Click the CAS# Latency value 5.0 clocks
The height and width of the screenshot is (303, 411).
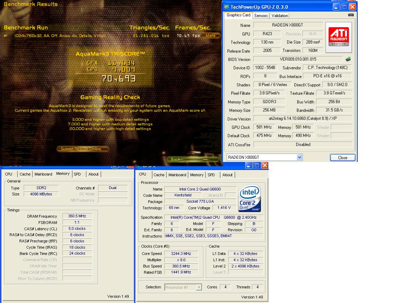77,229
